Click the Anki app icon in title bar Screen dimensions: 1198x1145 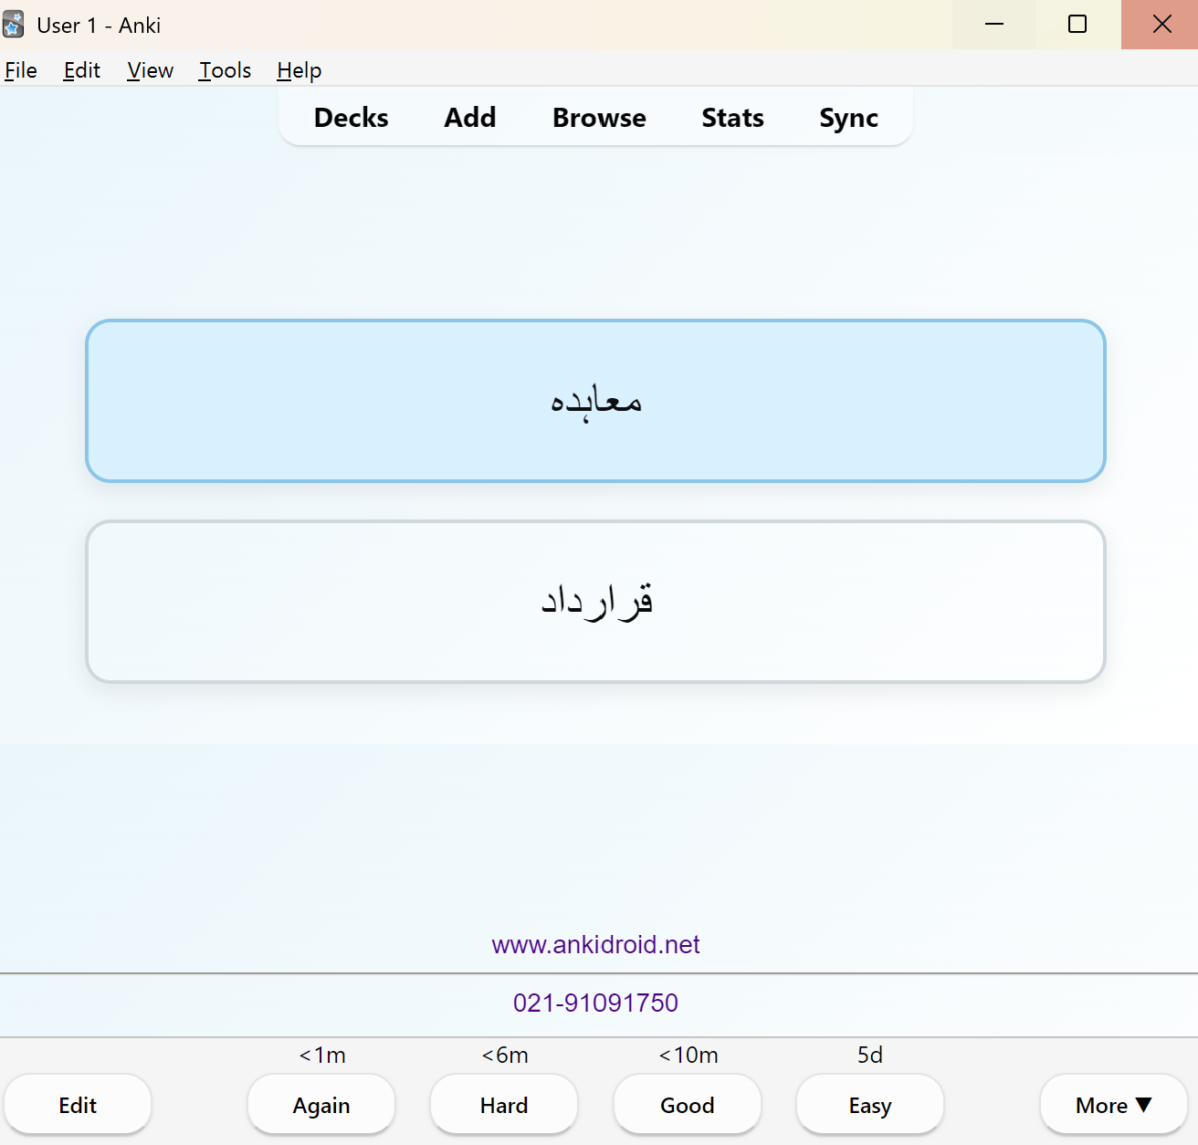[x=13, y=25]
